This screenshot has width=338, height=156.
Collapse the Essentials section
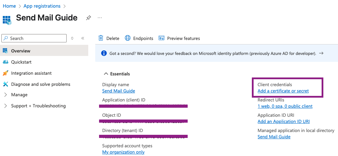[x=106, y=74]
